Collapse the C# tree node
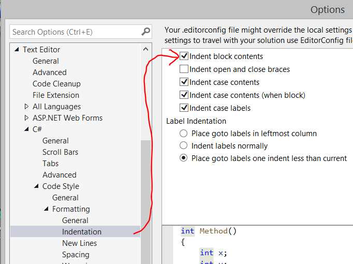 click(26, 129)
